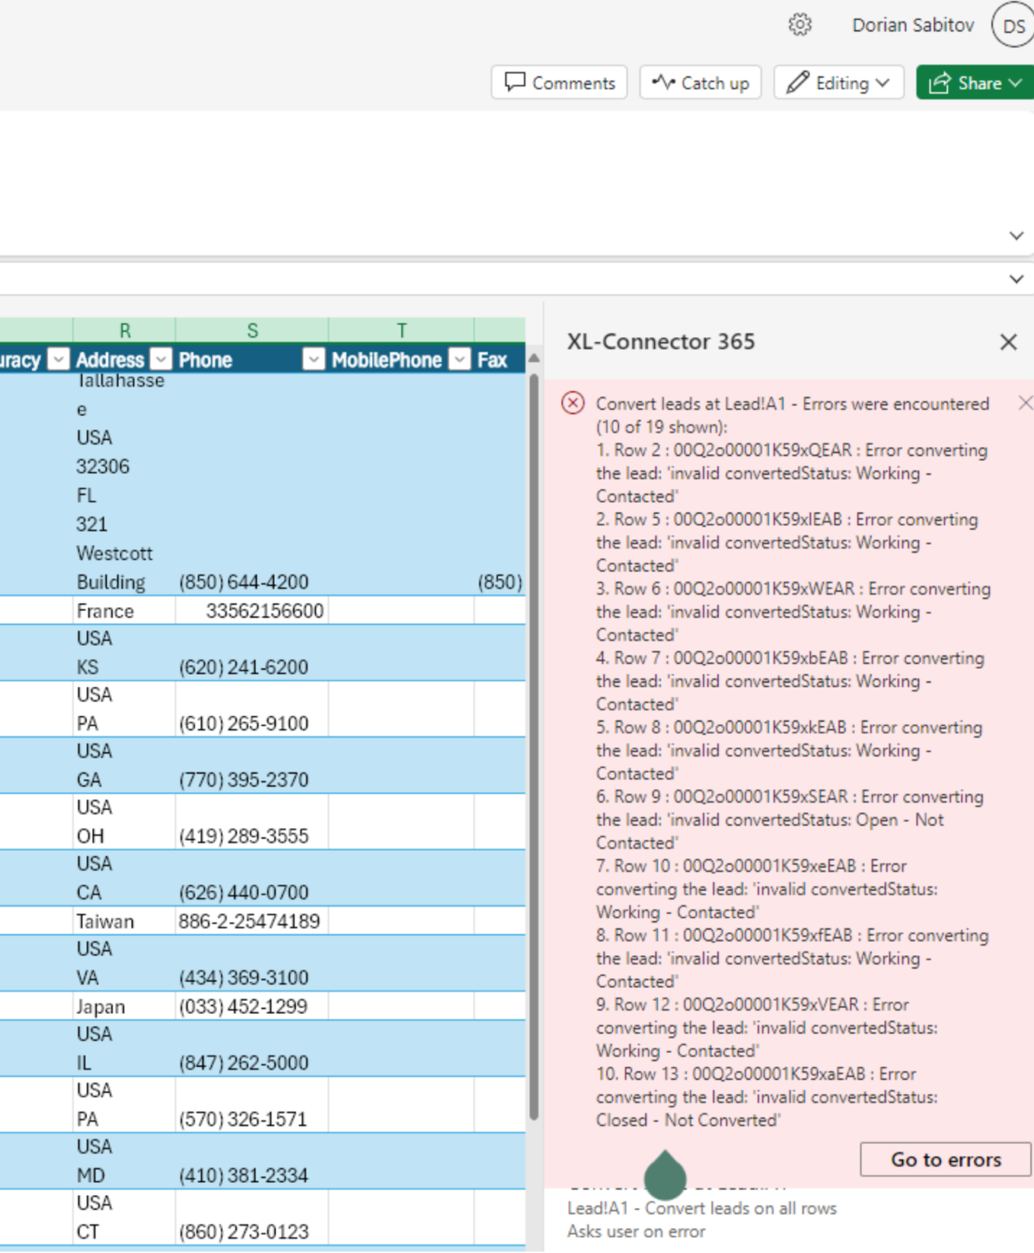Open the filter toggle on the MobilePhone column
This screenshot has height=1253, width=1034.
458,360
